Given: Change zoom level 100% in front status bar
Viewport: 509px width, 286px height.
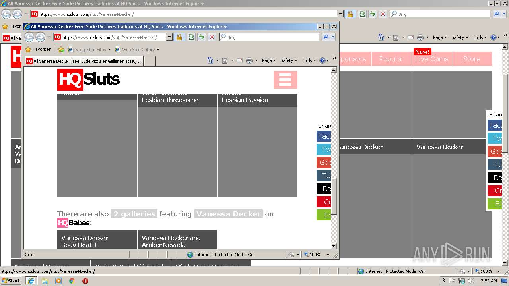Looking at the screenshot, I should point(317,255).
